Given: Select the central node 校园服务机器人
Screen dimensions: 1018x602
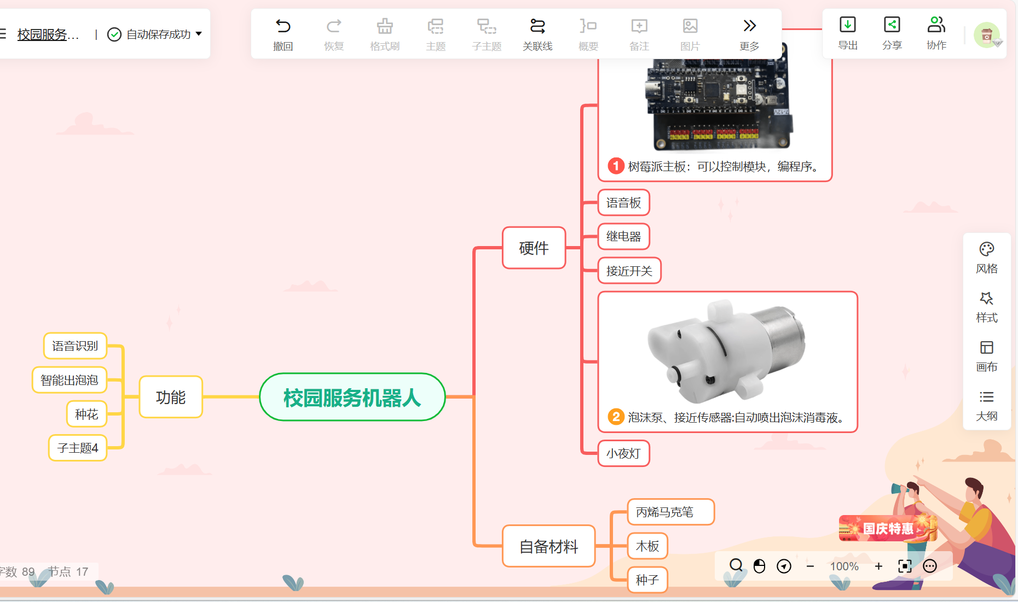Looking at the screenshot, I should (x=352, y=397).
